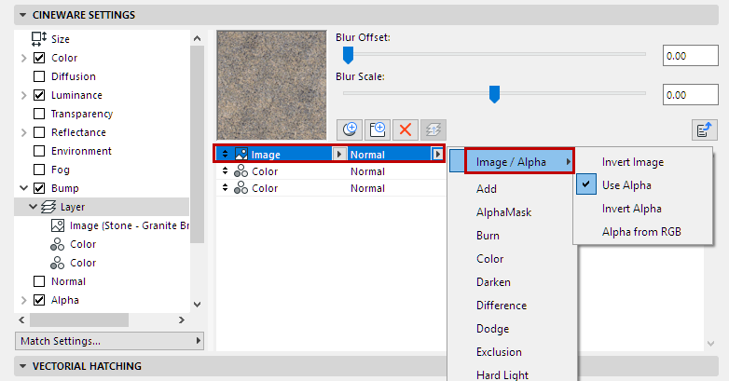Select Darken blend mode

[493, 282]
